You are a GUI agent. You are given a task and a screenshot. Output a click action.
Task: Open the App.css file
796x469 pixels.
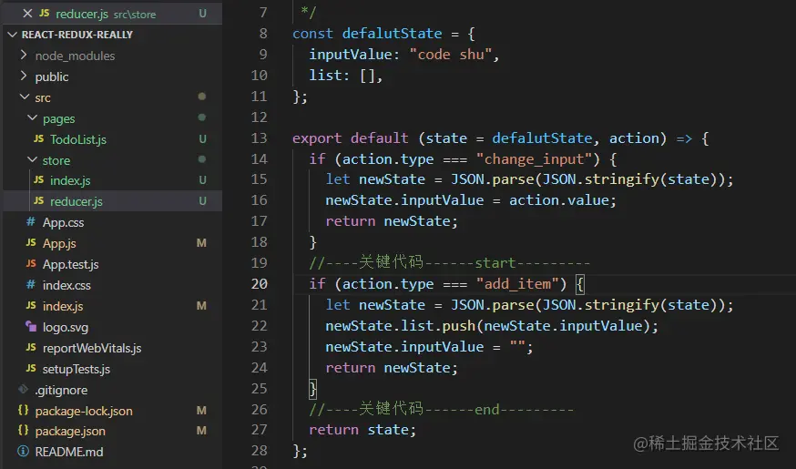63,222
